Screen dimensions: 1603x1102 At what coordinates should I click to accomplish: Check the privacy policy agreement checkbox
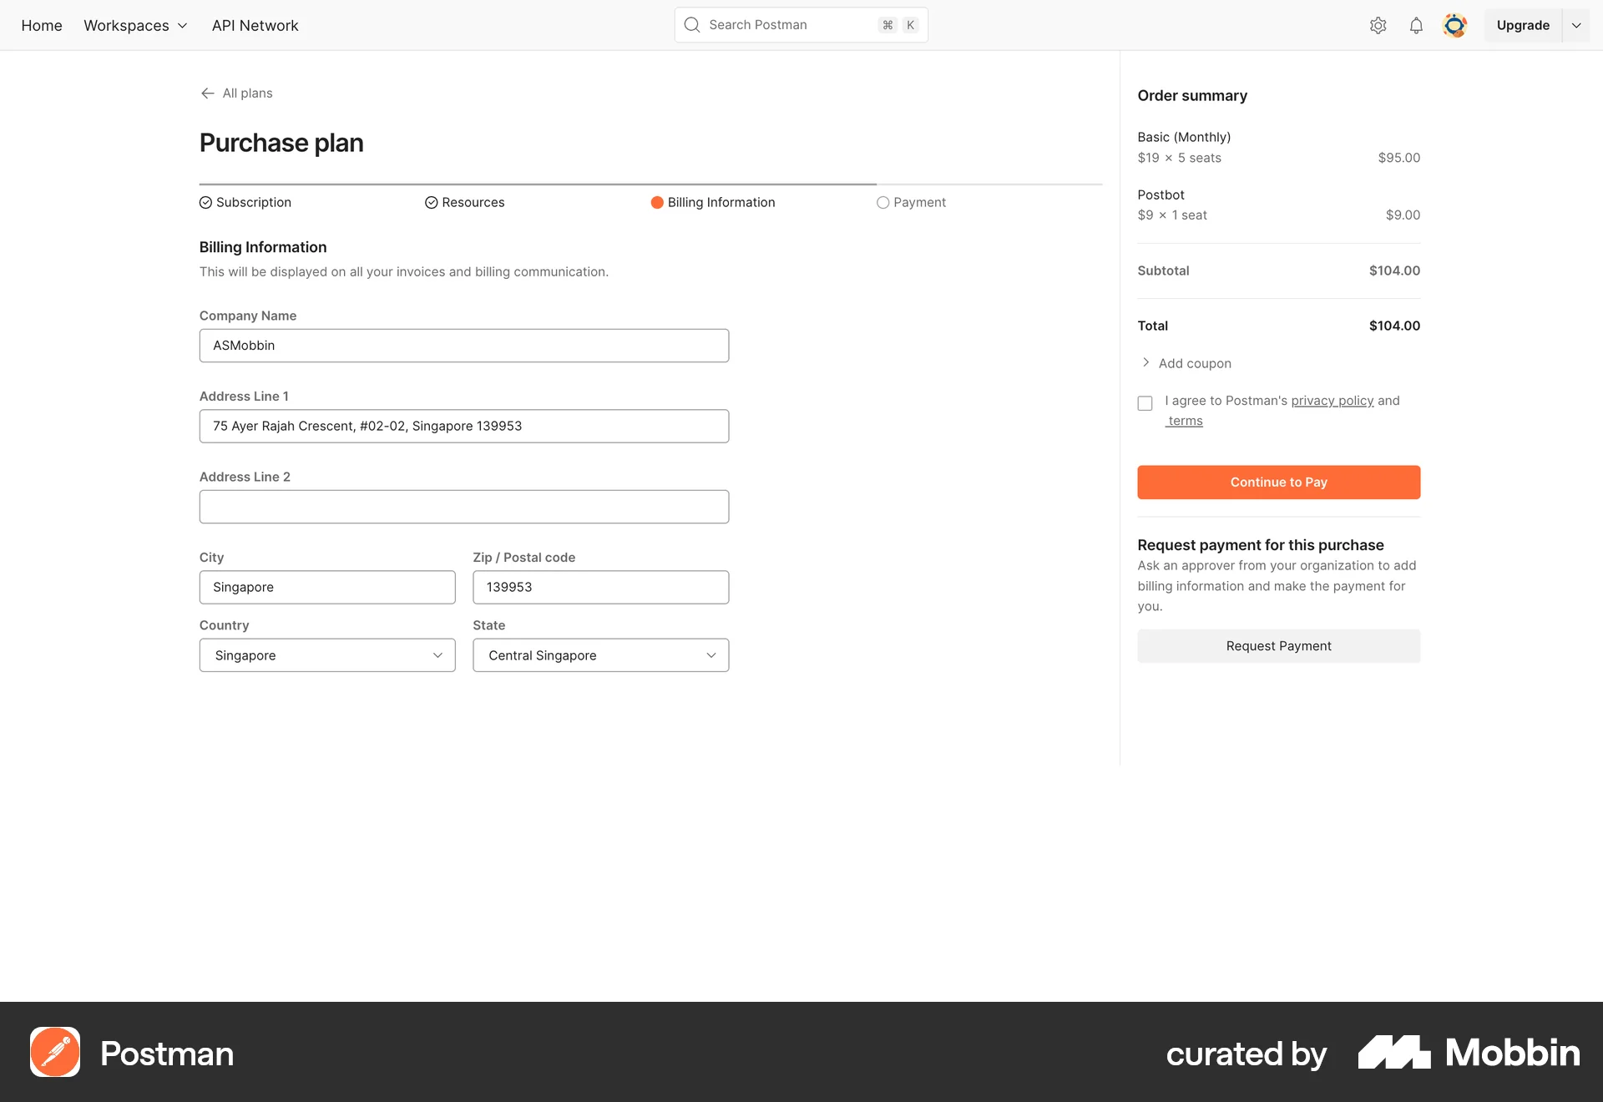(x=1145, y=403)
